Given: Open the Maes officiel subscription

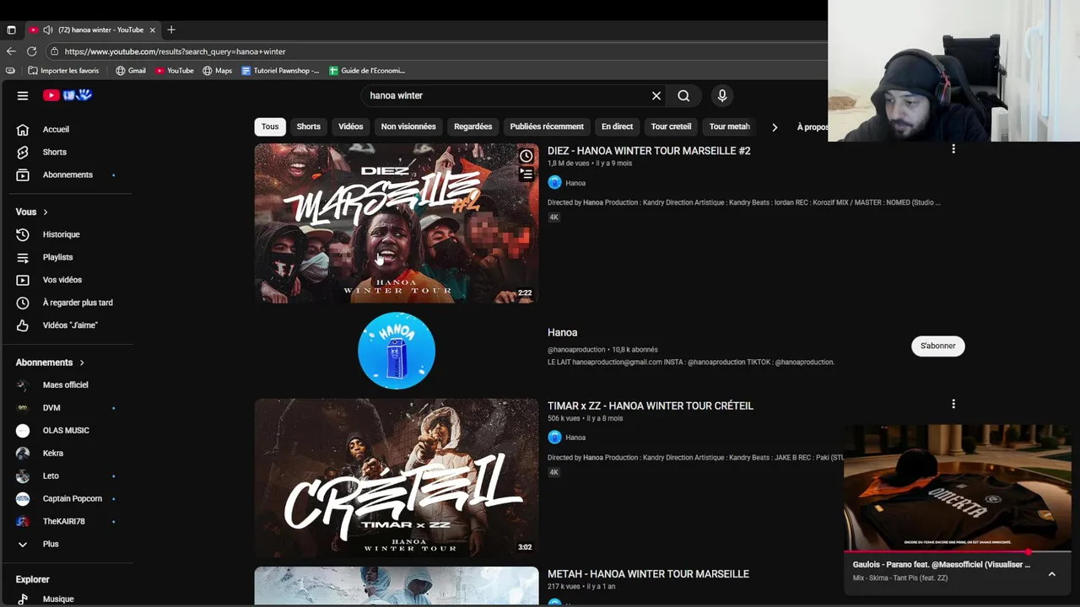Looking at the screenshot, I should [x=67, y=385].
